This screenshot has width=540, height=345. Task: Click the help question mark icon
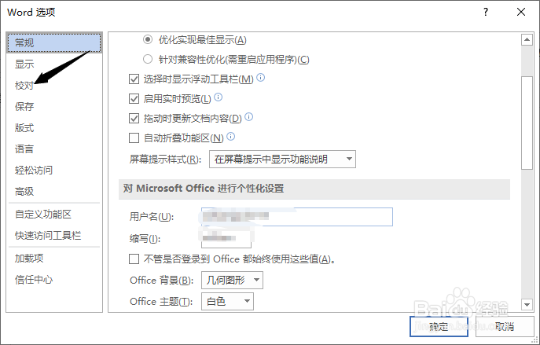point(486,12)
